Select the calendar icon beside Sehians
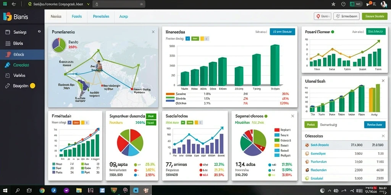 [8, 32]
